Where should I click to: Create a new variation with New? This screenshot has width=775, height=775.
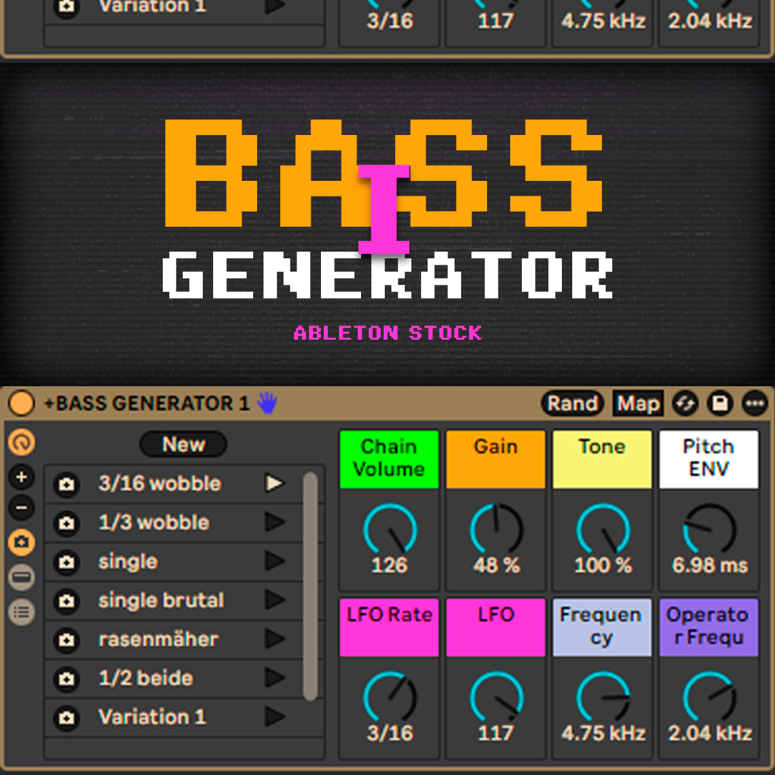[x=183, y=444]
